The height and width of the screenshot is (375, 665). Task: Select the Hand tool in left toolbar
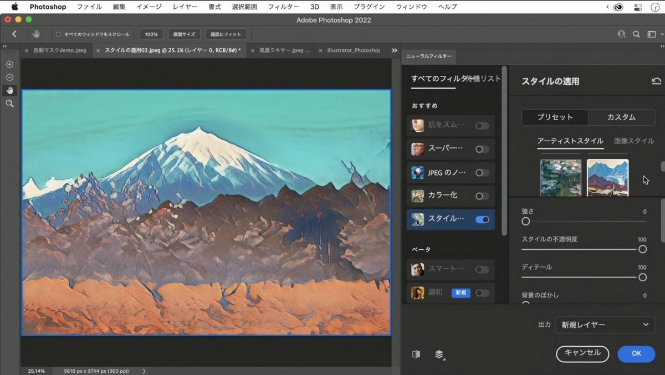(9, 90)
